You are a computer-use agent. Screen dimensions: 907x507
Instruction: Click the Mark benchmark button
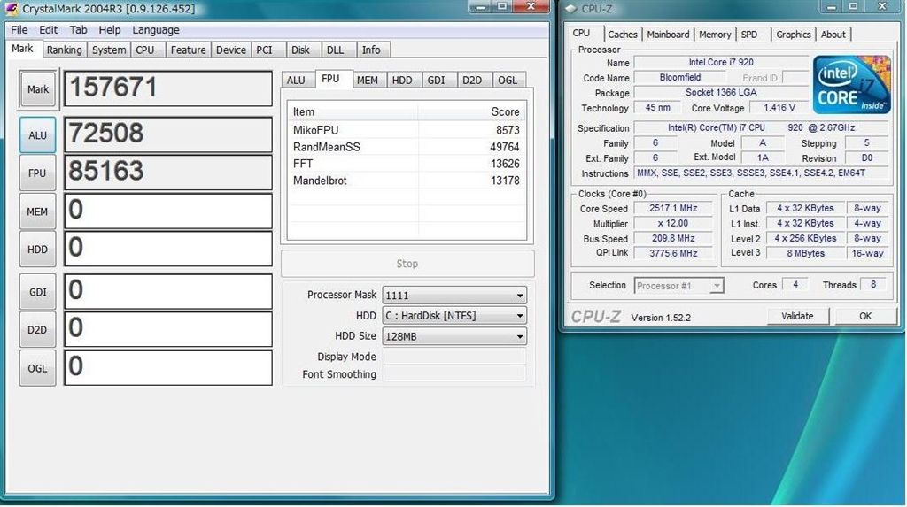tap(37, 89)
